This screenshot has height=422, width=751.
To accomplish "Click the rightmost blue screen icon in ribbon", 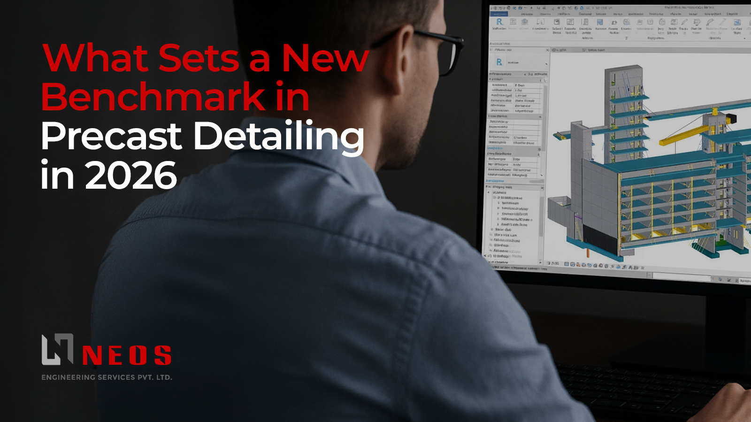I will tap(737, 23).
